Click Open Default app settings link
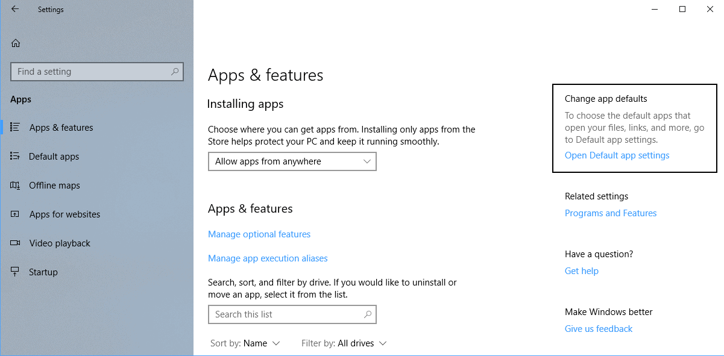The width and height of the screenshot is (724, 356). click(x=617, y=155)
